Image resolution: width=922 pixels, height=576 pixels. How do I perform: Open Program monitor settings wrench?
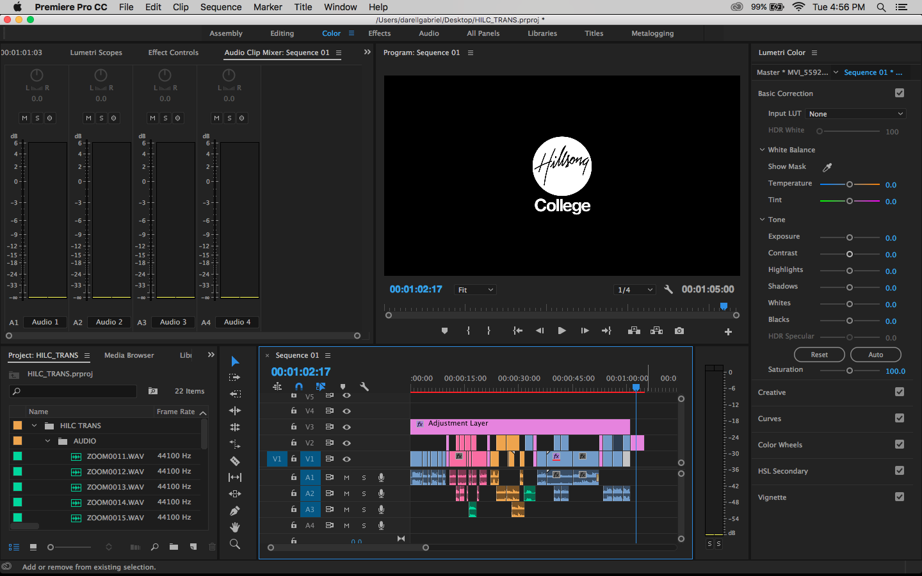(668, 289)
